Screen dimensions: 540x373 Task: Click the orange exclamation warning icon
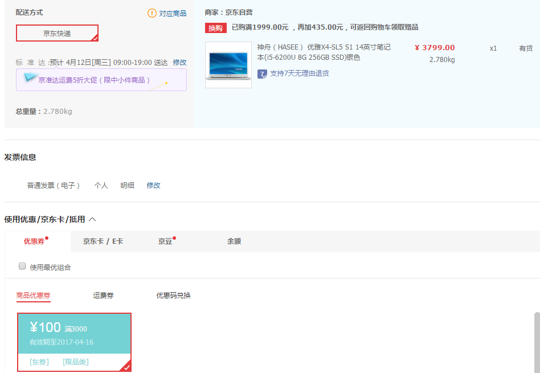coord(152,13)
